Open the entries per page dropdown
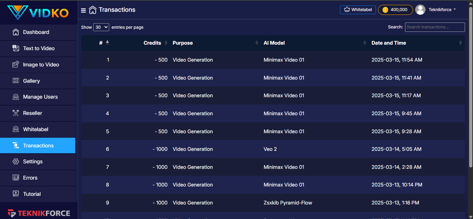This screenshot has height=219, width=473. tap(101, 27)
